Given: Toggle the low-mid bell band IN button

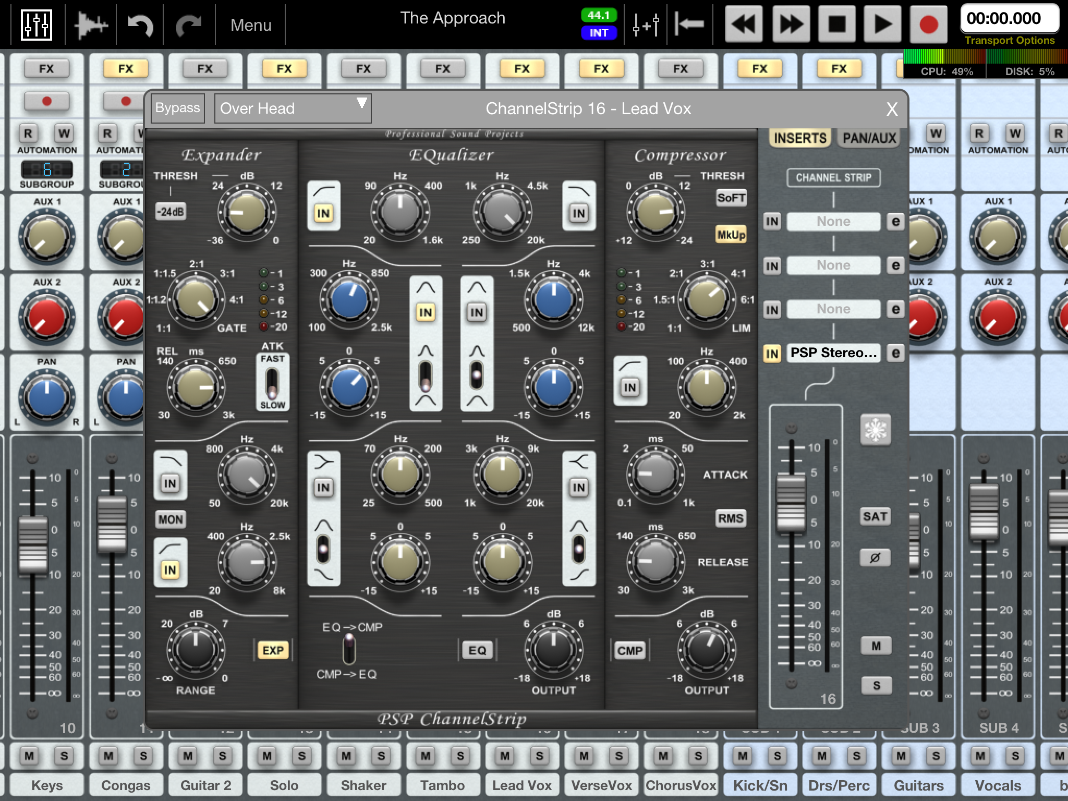Looking at the screenshot, I should (426, 312).
